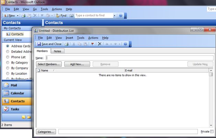
Task: Open the contact search dropdown arrow
Action: point(114,16)
